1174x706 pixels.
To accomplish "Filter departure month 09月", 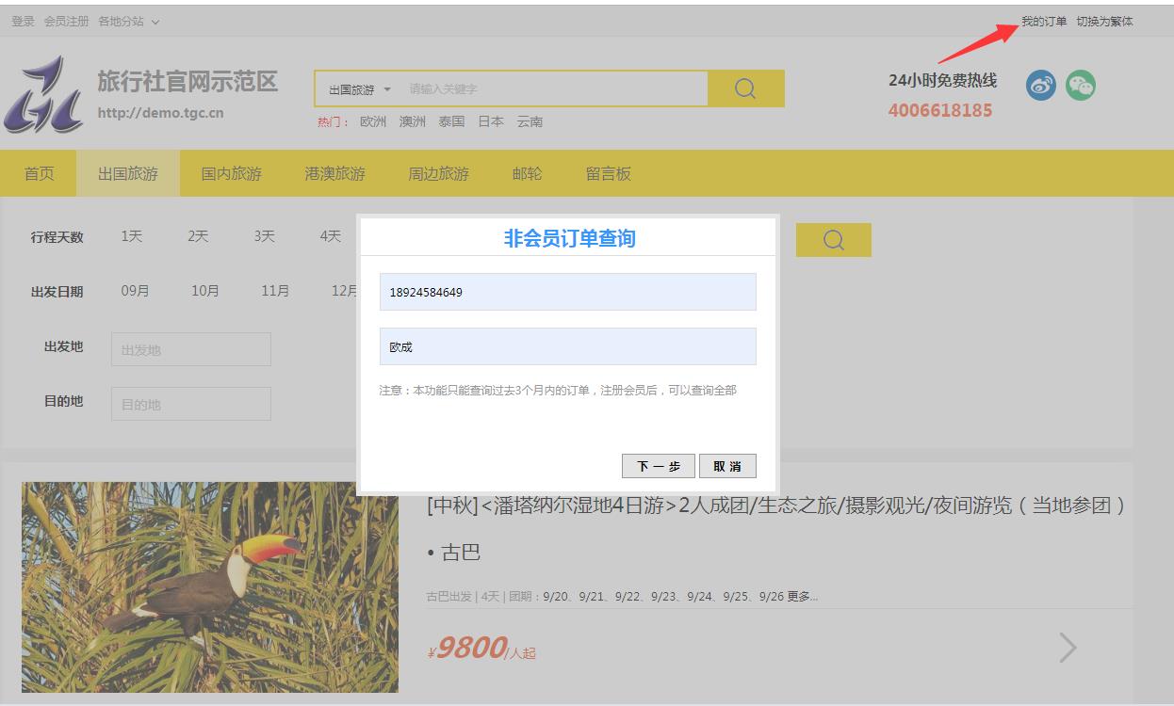I will (136, 291).
